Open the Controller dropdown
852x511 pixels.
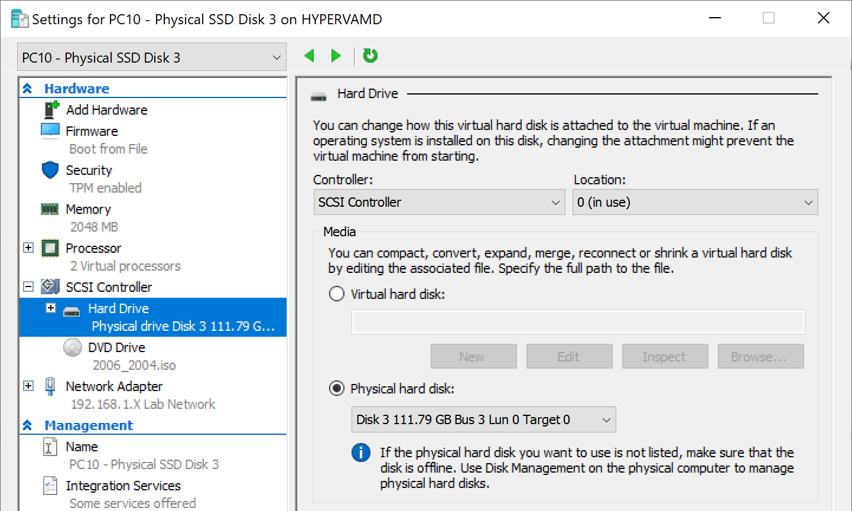click(439, 202)
